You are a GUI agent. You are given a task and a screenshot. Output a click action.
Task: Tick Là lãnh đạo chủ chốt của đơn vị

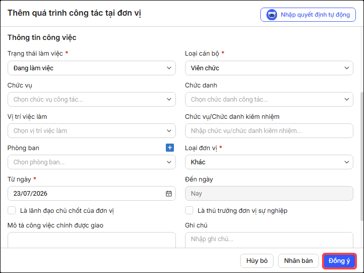pos(12,210)
